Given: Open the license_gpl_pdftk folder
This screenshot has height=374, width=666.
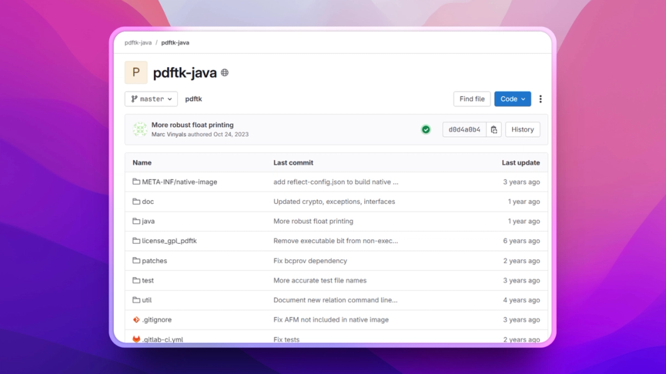Looking at the screenshot, I should [169, 240].
